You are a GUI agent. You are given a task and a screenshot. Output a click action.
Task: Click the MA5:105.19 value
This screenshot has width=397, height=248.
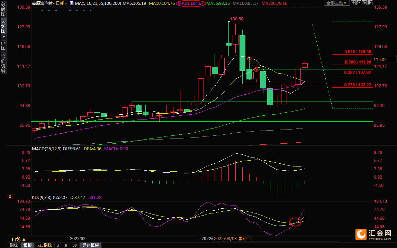pos(134,3)
